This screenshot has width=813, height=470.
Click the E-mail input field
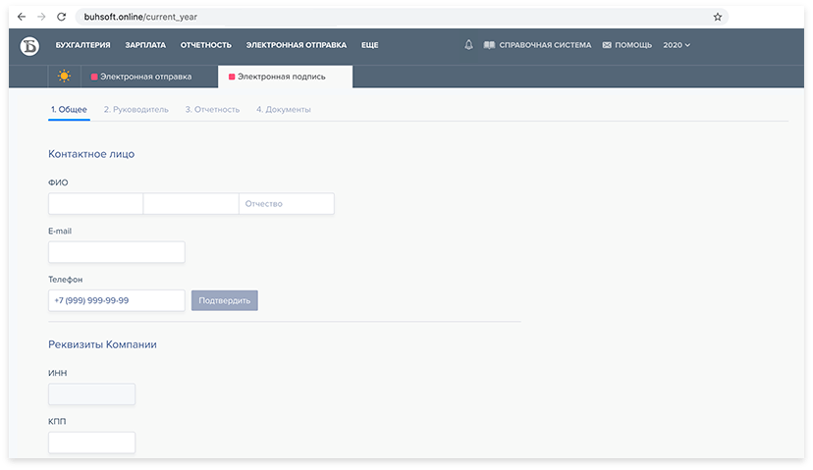click(116, 252)
